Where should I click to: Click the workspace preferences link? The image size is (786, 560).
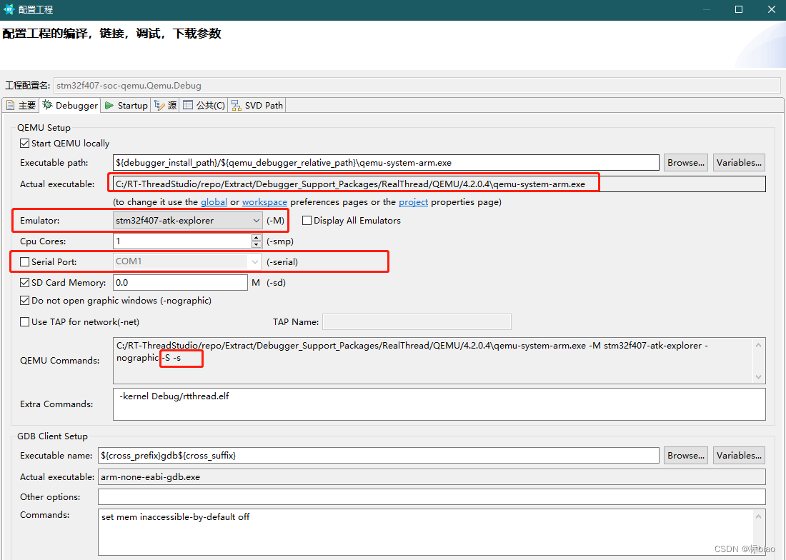pyautogui.click(x=264, y=201)
